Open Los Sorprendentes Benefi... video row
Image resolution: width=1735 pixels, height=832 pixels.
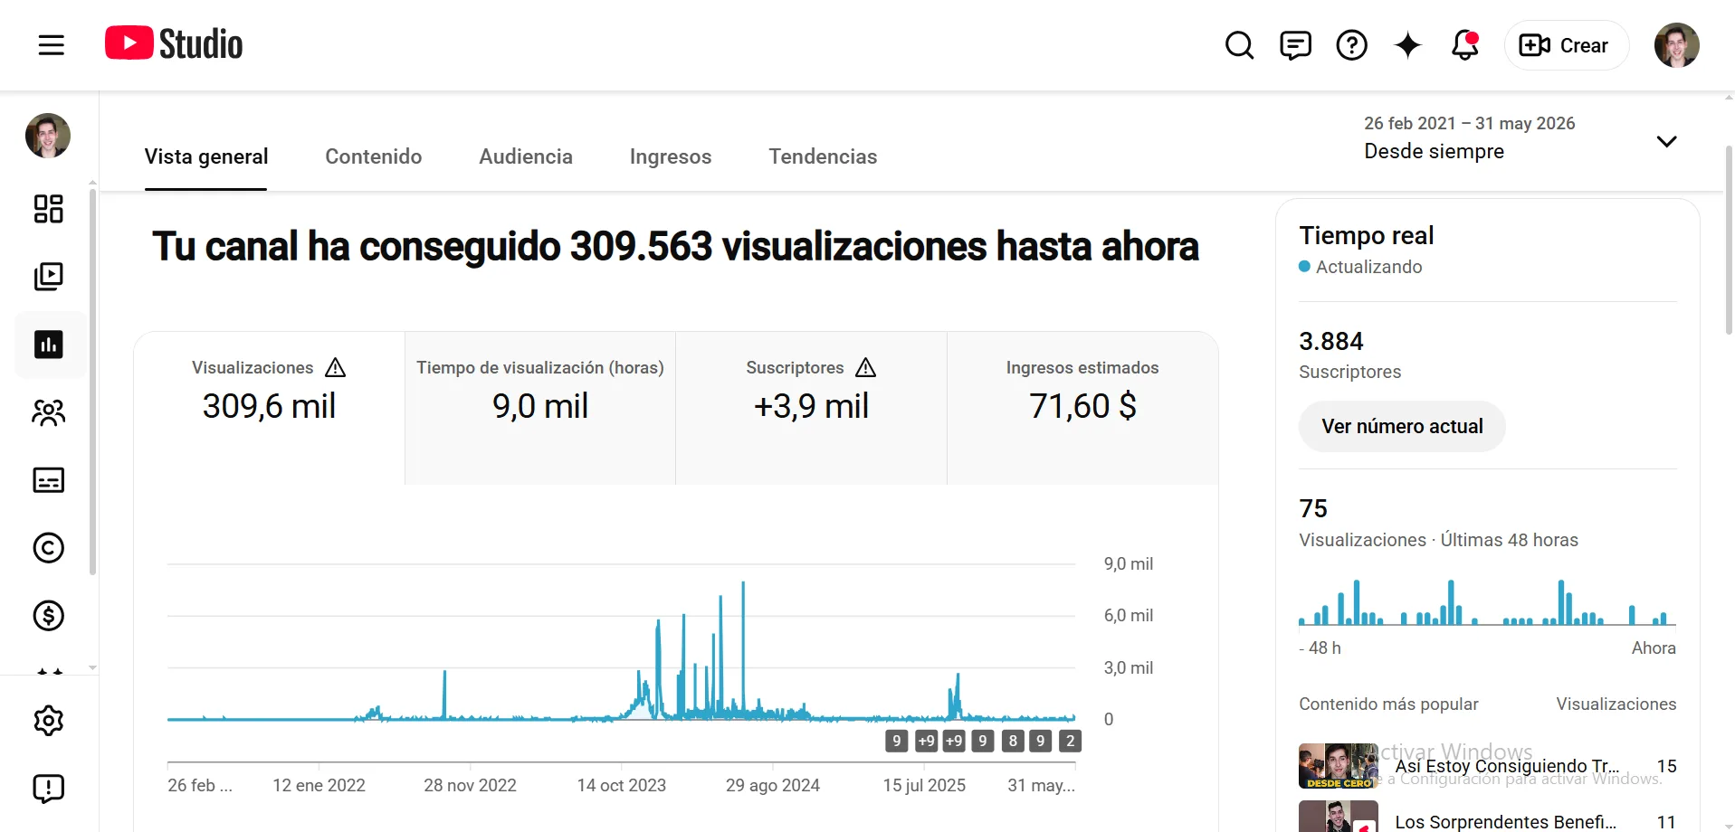point(1488,818)
